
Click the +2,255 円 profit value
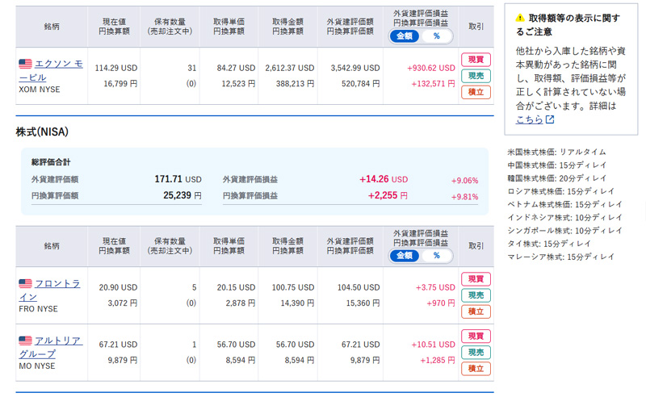click(x=388, y=195)
